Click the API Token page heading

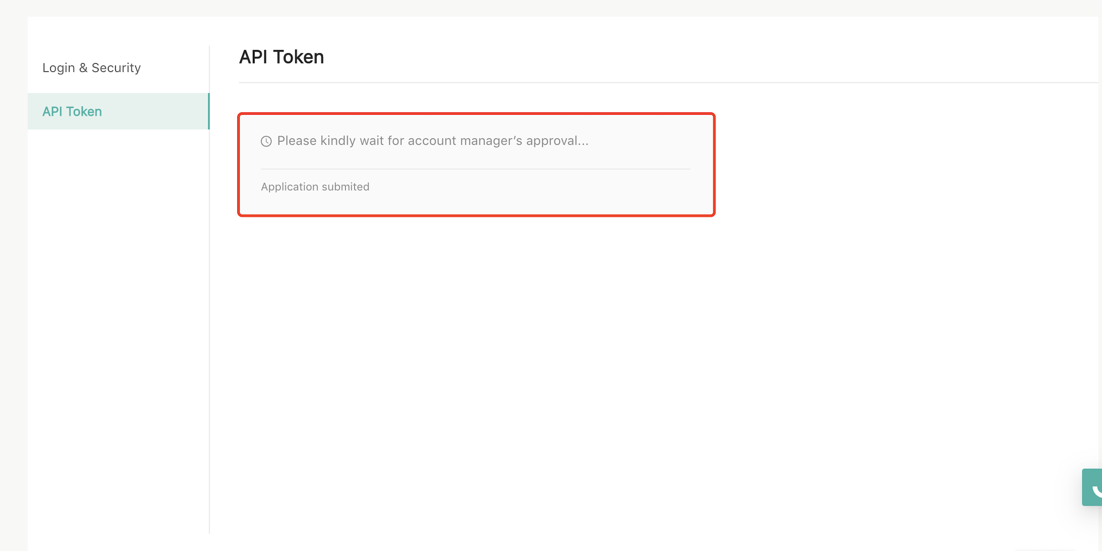tap(281, 57)
